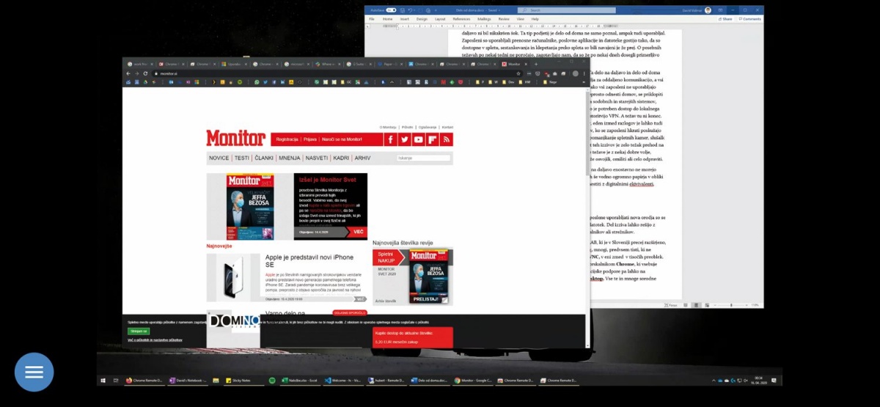Open the MNENJA menu item on Monitor
The width and height of the screenshot is (880, 407).
click(x=290, y=158)
